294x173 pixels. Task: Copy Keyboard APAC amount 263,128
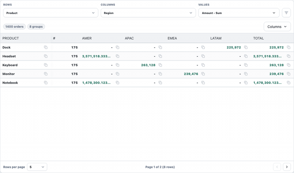click(x=160, y=65)
